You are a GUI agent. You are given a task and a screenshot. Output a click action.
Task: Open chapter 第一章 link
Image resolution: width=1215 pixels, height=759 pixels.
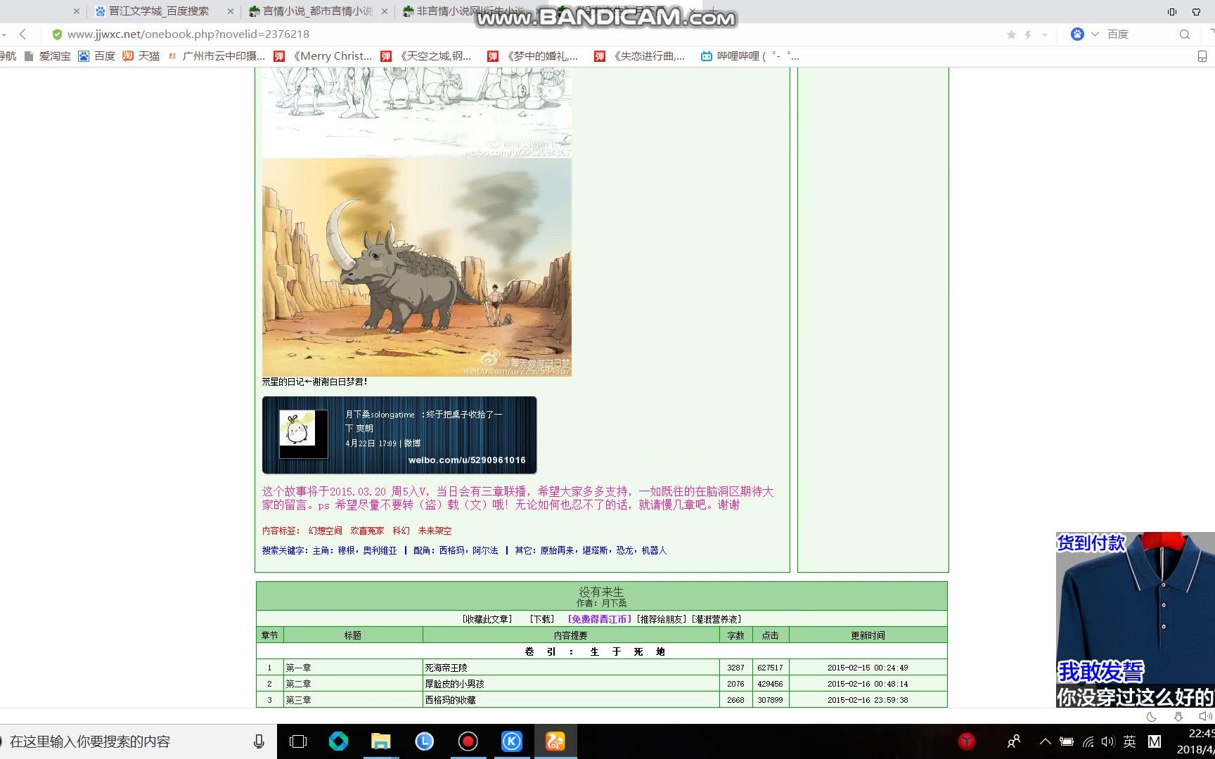(298, 668)
